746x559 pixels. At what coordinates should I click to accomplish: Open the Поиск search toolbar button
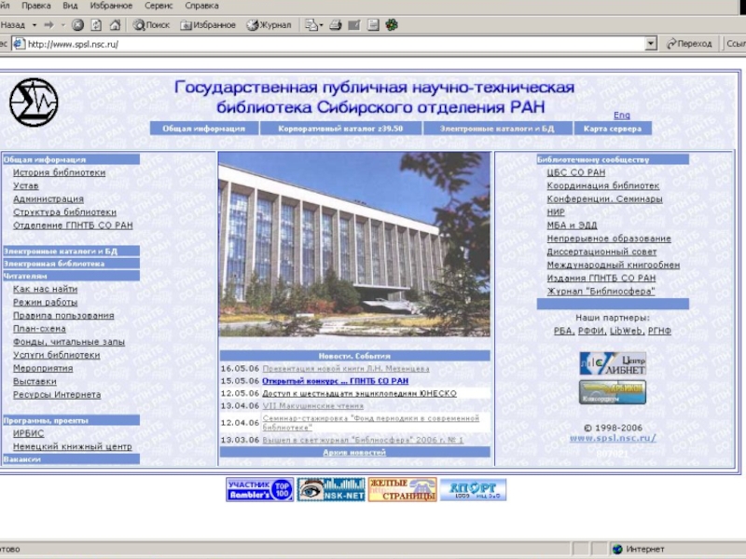tap(151, 25)
